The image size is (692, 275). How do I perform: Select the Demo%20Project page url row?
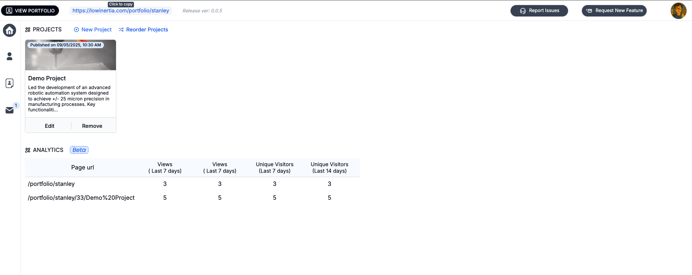(x=81, y=198)
